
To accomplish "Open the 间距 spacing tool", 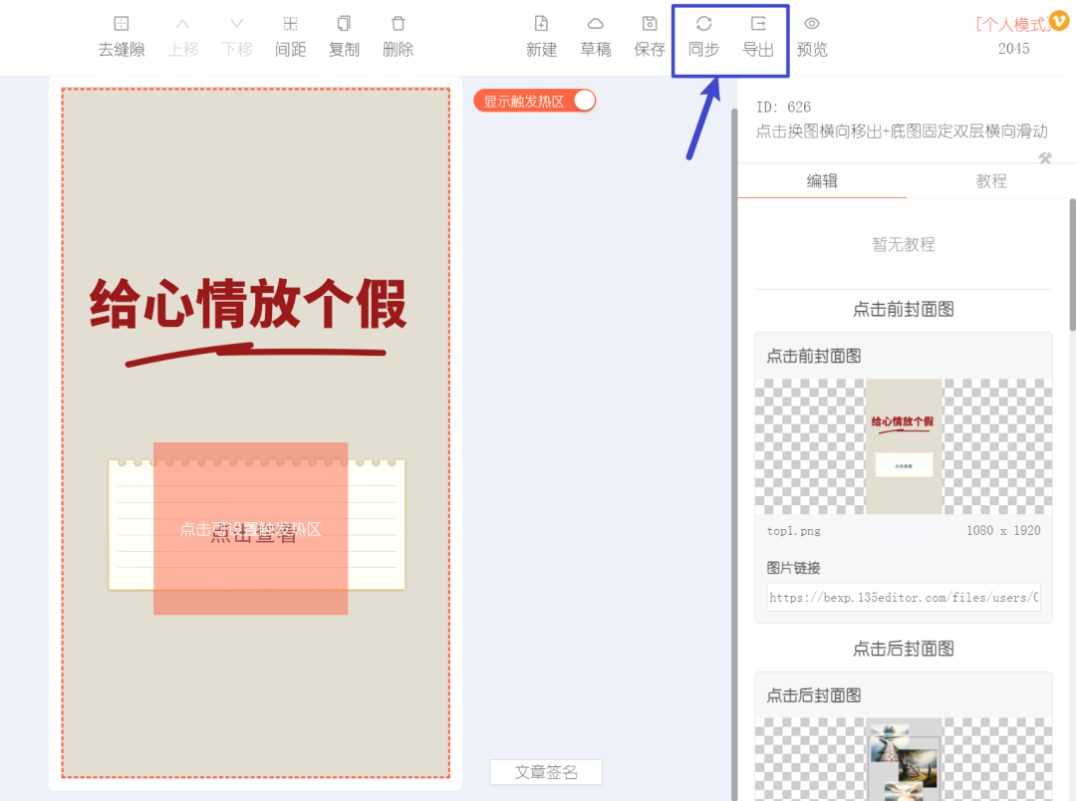I will pyautogui.click(x=290, y=37).
